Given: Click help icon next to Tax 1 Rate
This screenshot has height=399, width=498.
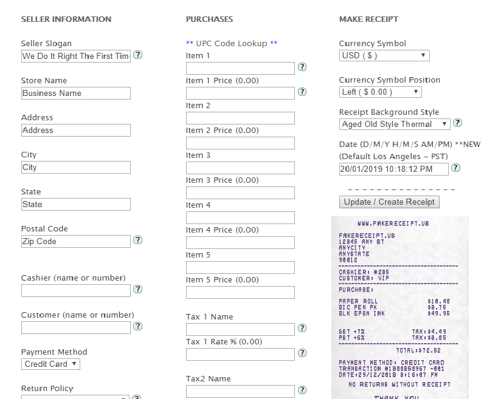Looking at the screenshot, I should [302, 353].
